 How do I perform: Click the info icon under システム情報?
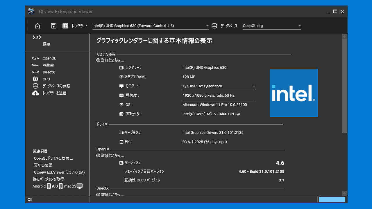click(98, 60)
